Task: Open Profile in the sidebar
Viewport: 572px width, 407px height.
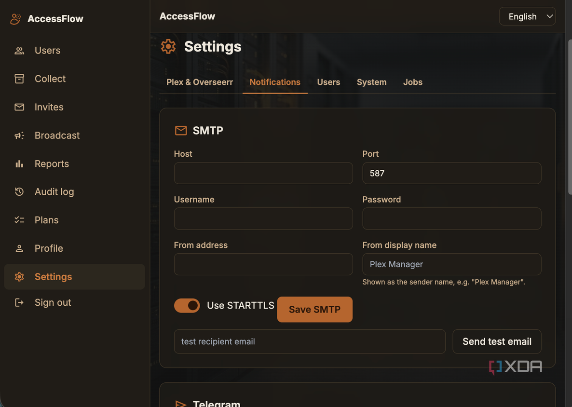Action: tap(74, 248)
